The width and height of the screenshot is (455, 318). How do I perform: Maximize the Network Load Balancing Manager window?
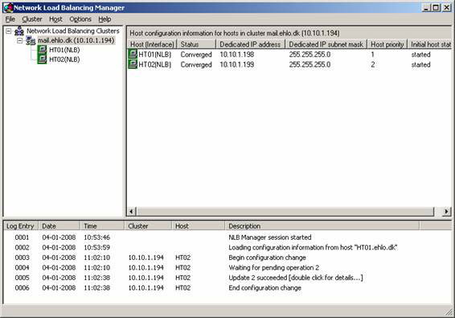pos(436,7)
